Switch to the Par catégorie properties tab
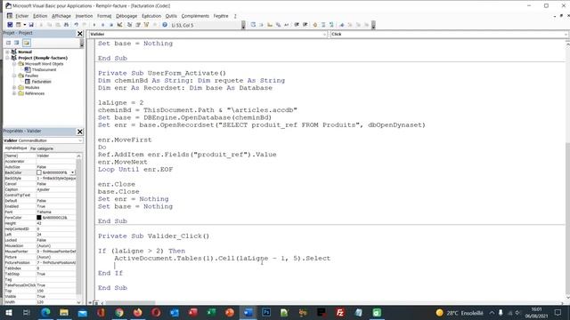The image size is (570, 320). [42, 148]
